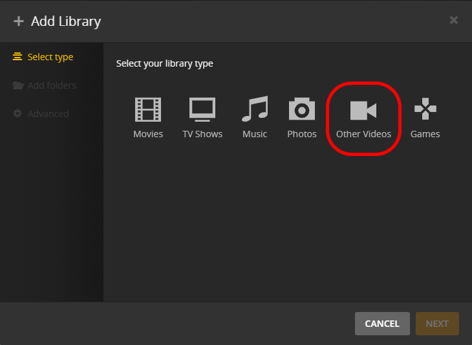
Task: Click the Movies label
Action: 148,134
